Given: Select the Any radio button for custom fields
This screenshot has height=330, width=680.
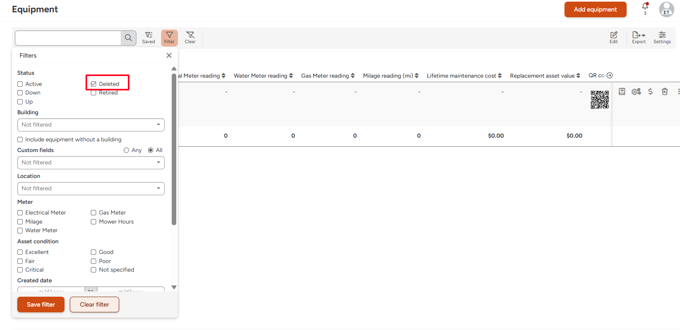Looking at the screenshot, I should (x=127, y=150).
